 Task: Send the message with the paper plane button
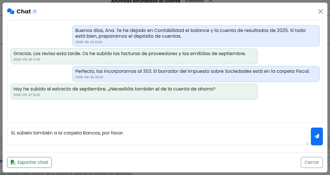[x=317, y=136]
